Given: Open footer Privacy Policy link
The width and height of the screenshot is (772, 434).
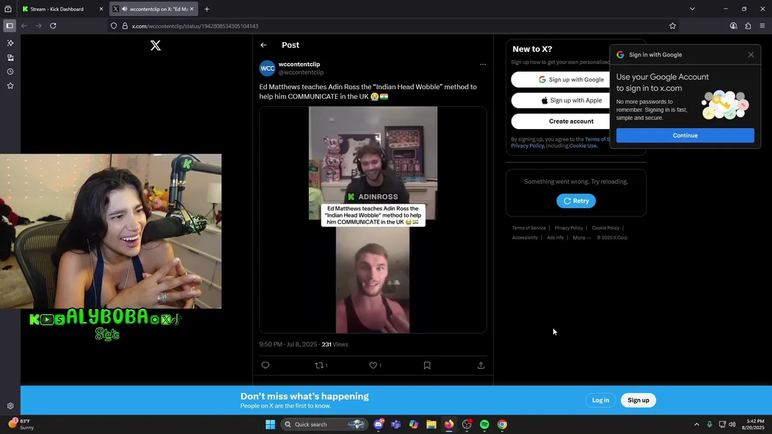Looking at the screenshot, I should point(569,228).
